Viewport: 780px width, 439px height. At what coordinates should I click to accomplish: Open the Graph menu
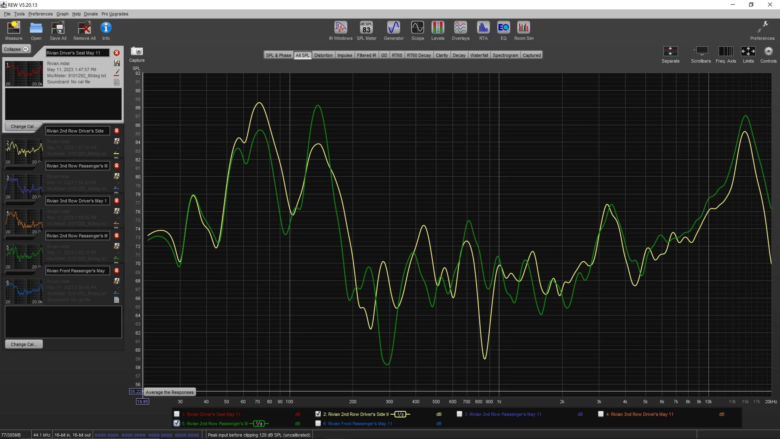62,14
